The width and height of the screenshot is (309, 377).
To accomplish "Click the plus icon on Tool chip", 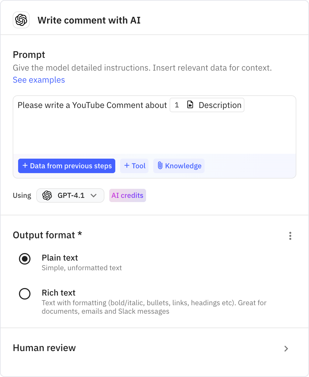I will click(x=127, y=166).
